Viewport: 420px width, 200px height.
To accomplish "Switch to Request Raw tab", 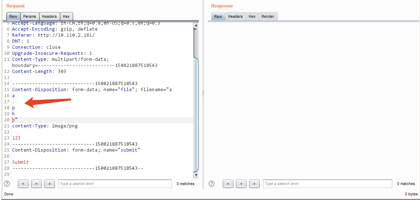I will pos(13,16).
